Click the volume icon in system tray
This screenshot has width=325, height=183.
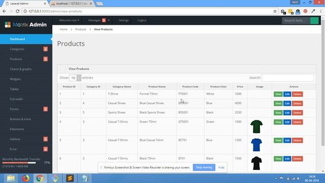click(x=298, y=178)
